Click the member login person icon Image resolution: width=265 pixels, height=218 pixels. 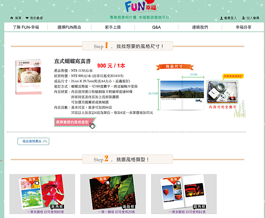(221, 18)
